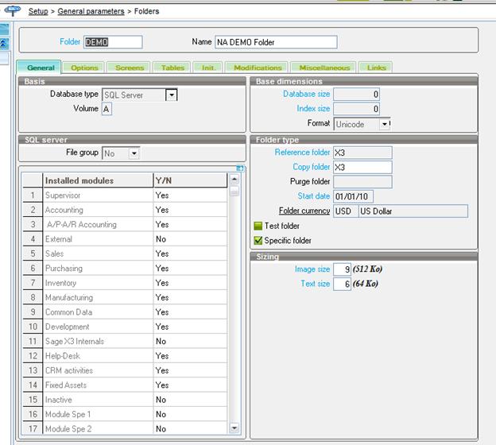Switch to the General tab
Image resolution: width=496 pixels, height=445 pixels.
click(x=39, y=68)
